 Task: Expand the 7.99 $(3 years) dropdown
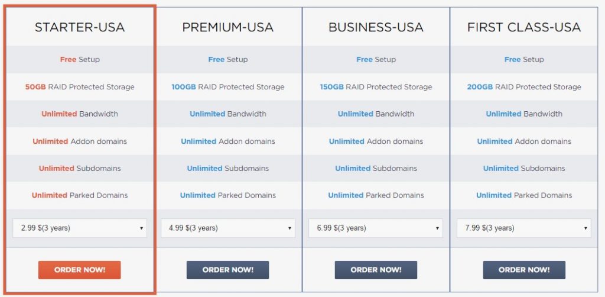coord(524,228)
